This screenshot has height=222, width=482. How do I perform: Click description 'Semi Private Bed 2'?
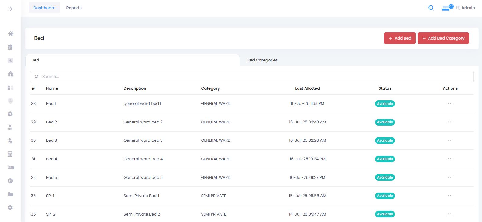tap(142, 214)
